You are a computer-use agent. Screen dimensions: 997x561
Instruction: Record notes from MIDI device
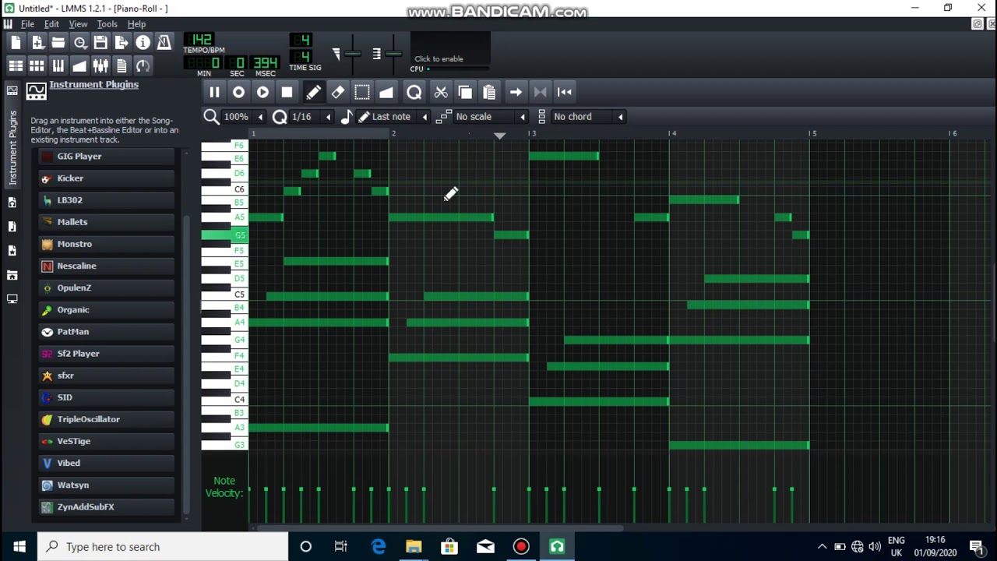pos(238,92)
